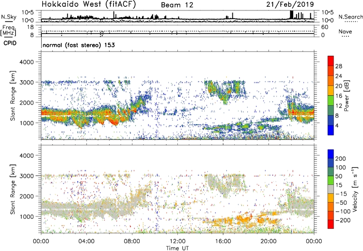Image resolution: width=363 pixels, height=251 pixels.
Task: Click the '24' power colorbar label
Action: tap(338, 76)
